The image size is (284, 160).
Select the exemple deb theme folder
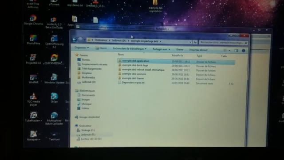[133, 78]
